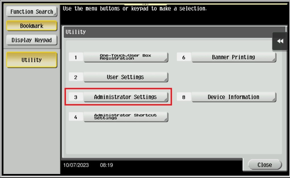Click the date display showing 10/07/2023

click(76, 165)
